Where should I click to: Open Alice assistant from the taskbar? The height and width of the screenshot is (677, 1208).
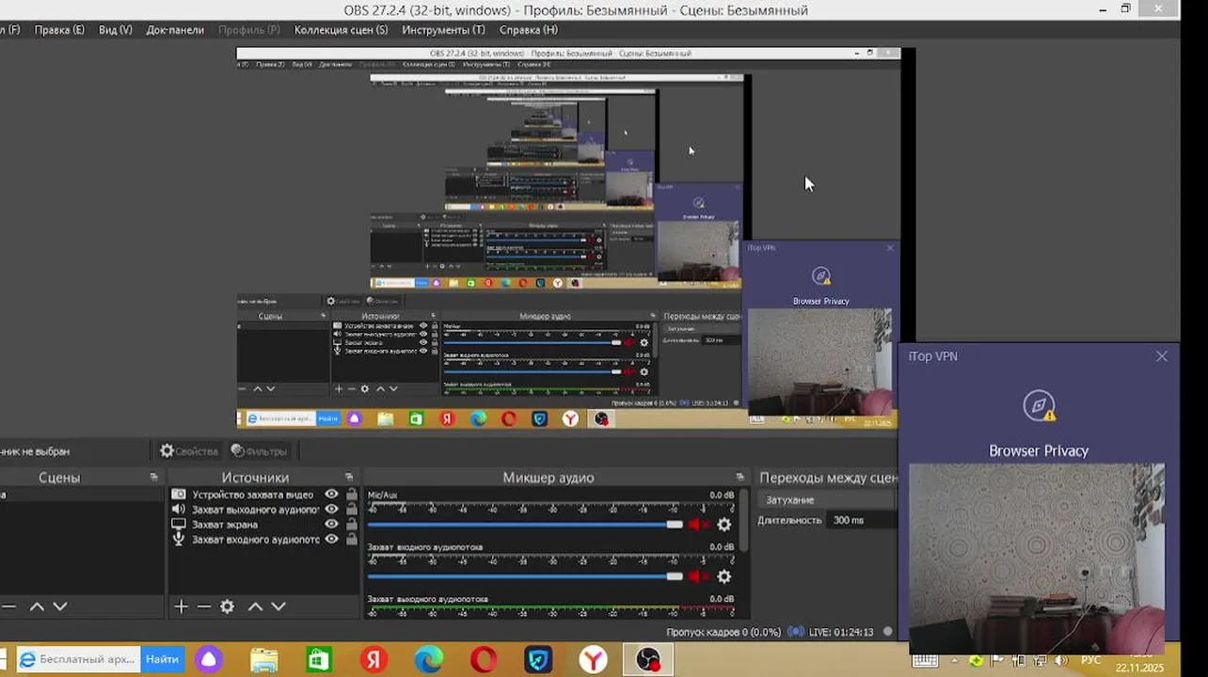tap(209, 660)
